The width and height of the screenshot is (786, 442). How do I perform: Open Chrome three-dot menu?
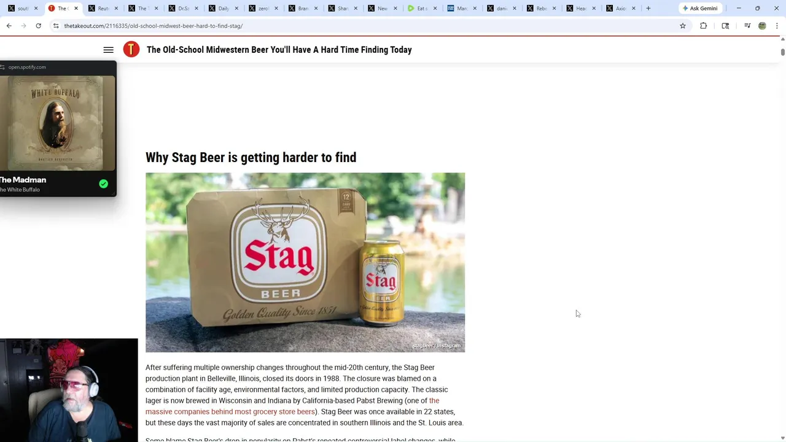[777, 26]
